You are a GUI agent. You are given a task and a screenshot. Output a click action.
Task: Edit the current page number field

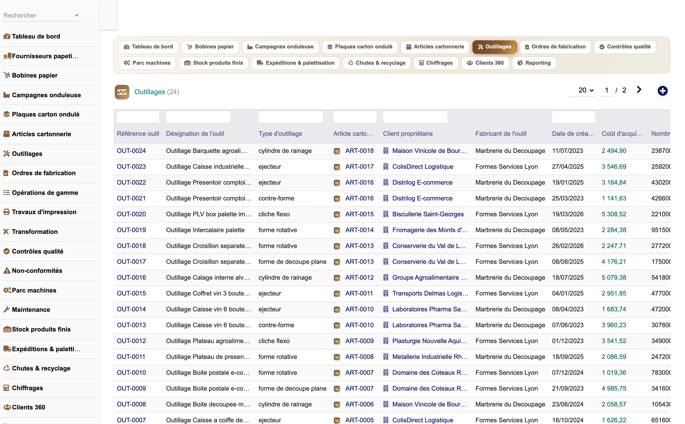[607, 90]
